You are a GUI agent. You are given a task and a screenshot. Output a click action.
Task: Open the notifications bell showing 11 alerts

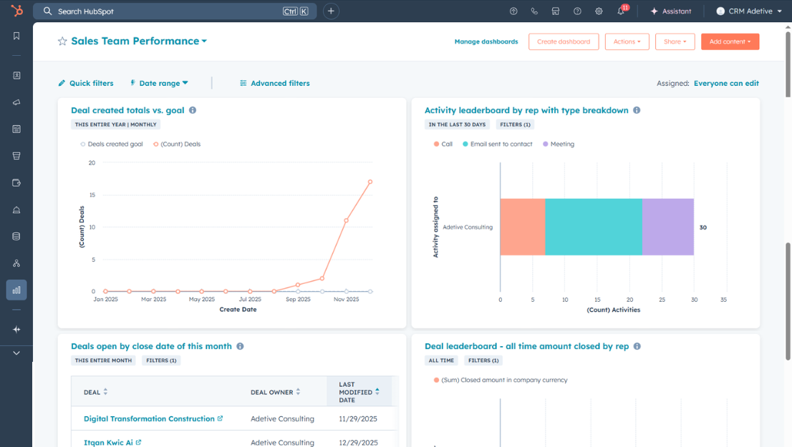point(620,11)
